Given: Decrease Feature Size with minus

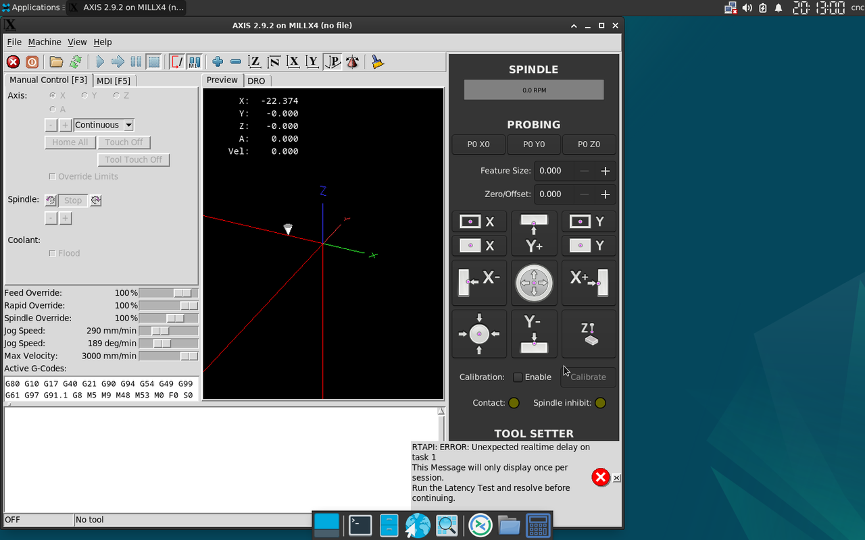Looking at the screenshot, I should [x=585, y=171].
